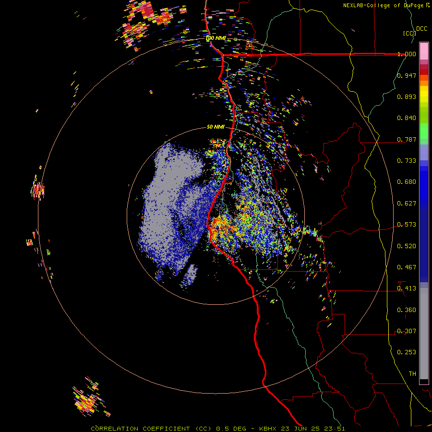The image size is (432, 432).
Task: Click the 100 NMI range ring label
Action: pyautogui.click(x=216, y=38)
